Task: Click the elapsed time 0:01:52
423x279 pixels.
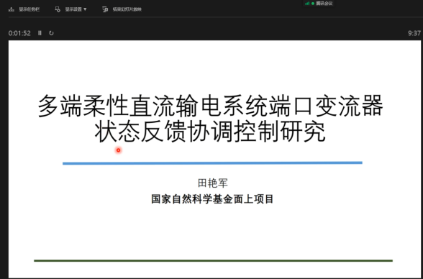Action: 19,33
